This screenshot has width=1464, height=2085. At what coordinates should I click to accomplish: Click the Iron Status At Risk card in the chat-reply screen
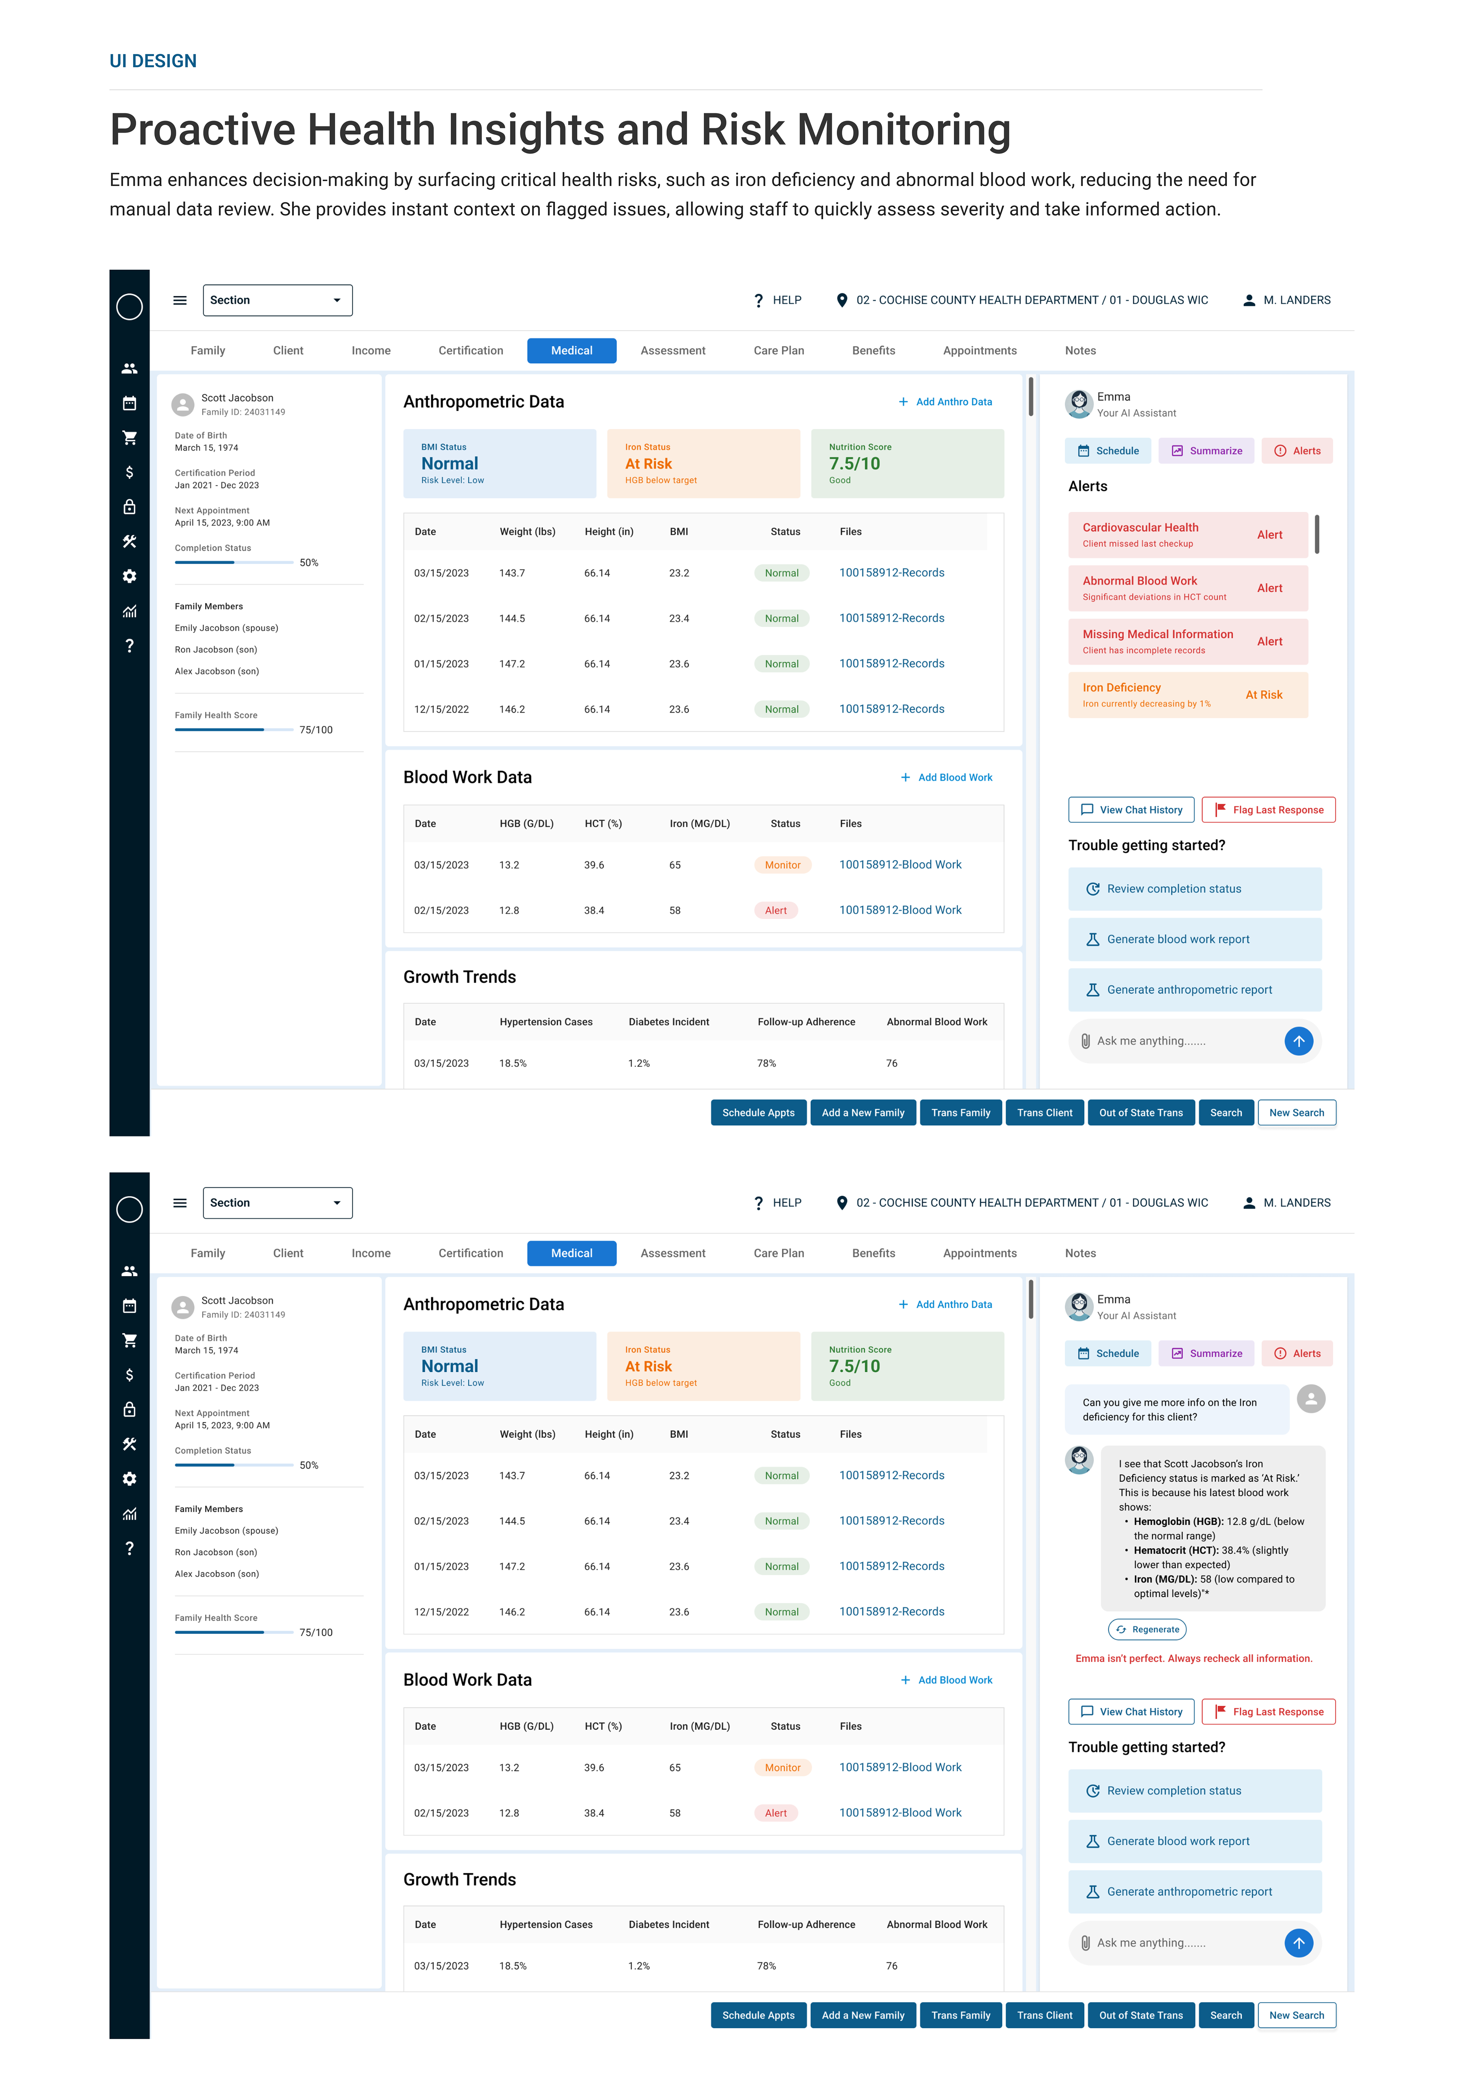point(703,1367)
